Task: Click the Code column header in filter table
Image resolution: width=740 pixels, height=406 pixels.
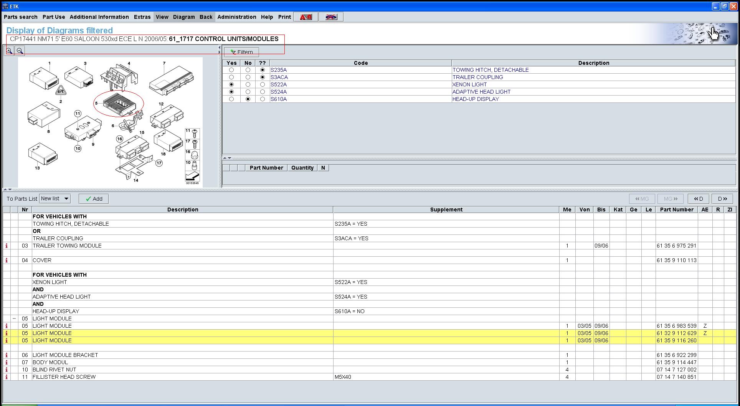Action: (x=361, y=63)
